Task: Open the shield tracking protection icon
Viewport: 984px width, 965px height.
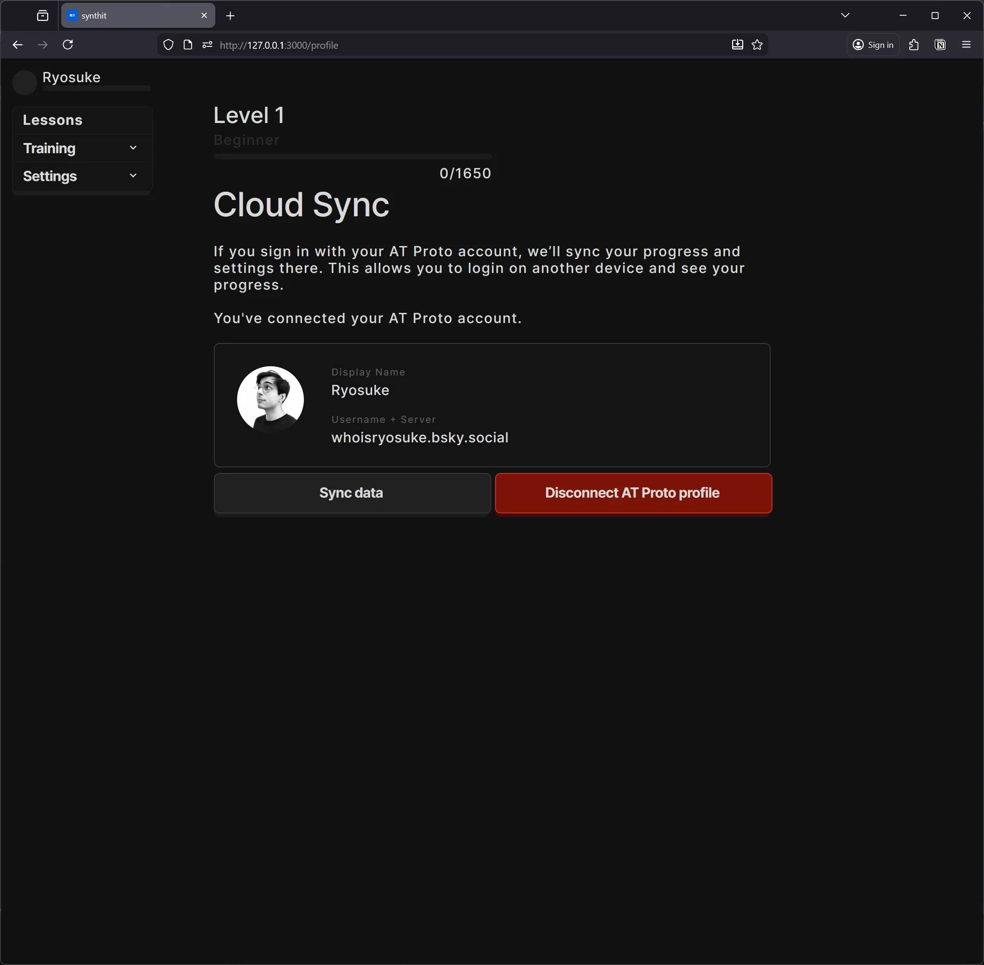Action: pos(168,45)
